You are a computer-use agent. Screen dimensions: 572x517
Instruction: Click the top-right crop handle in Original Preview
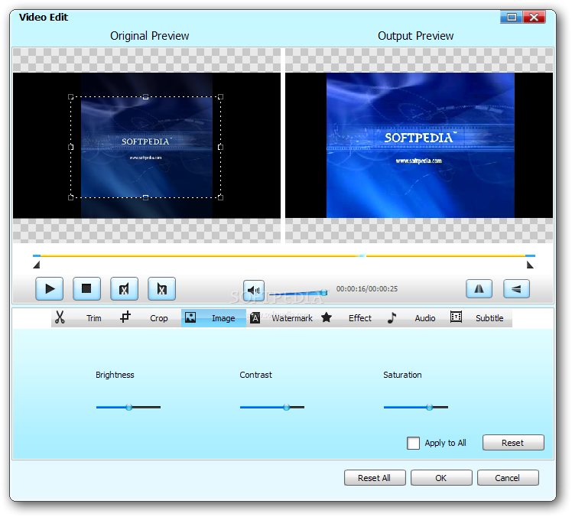coord(220,96)
